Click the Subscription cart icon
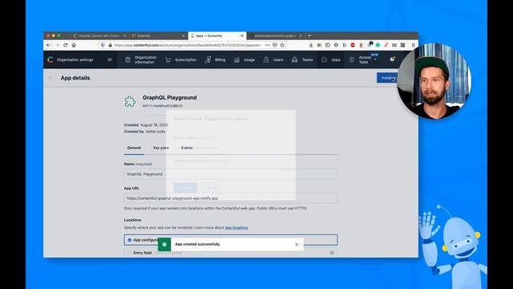This screenshot has width=513, height=289. [168, 59]
